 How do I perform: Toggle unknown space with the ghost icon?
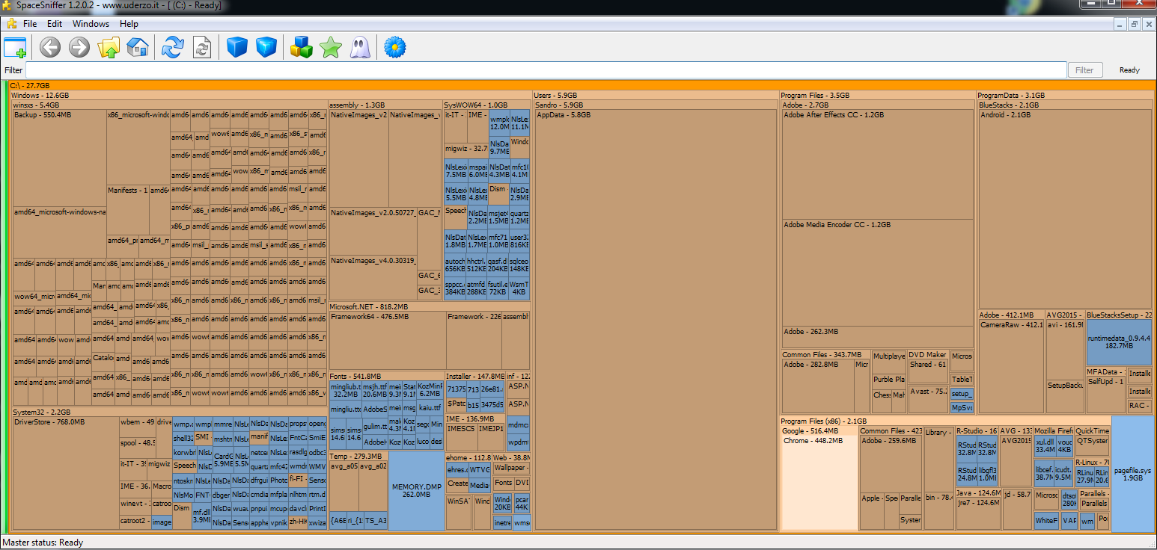pyautogui.click(x=360, y=48)
